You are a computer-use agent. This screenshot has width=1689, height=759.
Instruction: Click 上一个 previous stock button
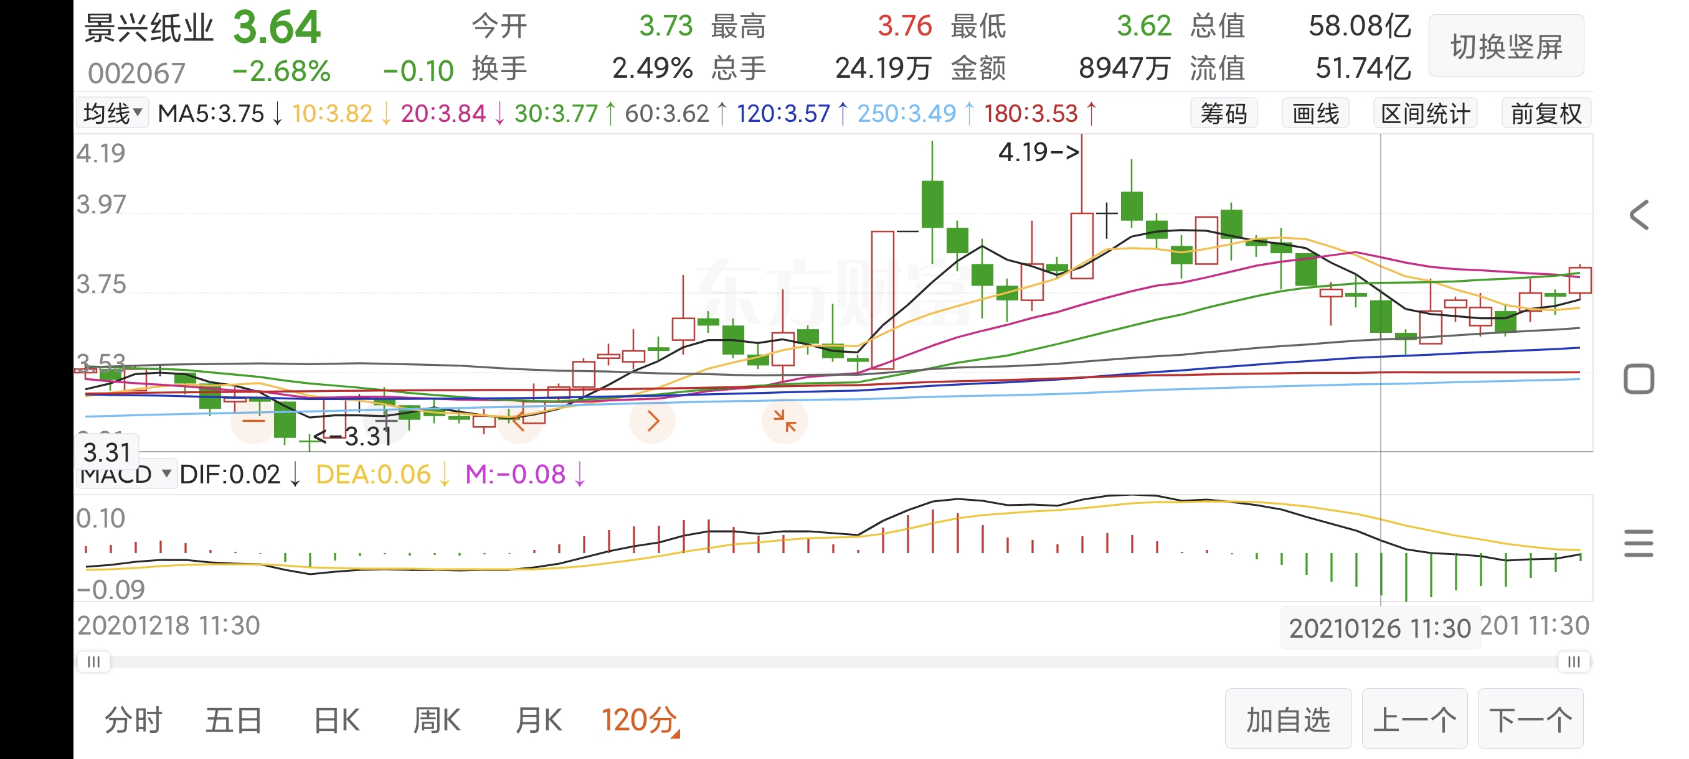(x=1415, y=719)
